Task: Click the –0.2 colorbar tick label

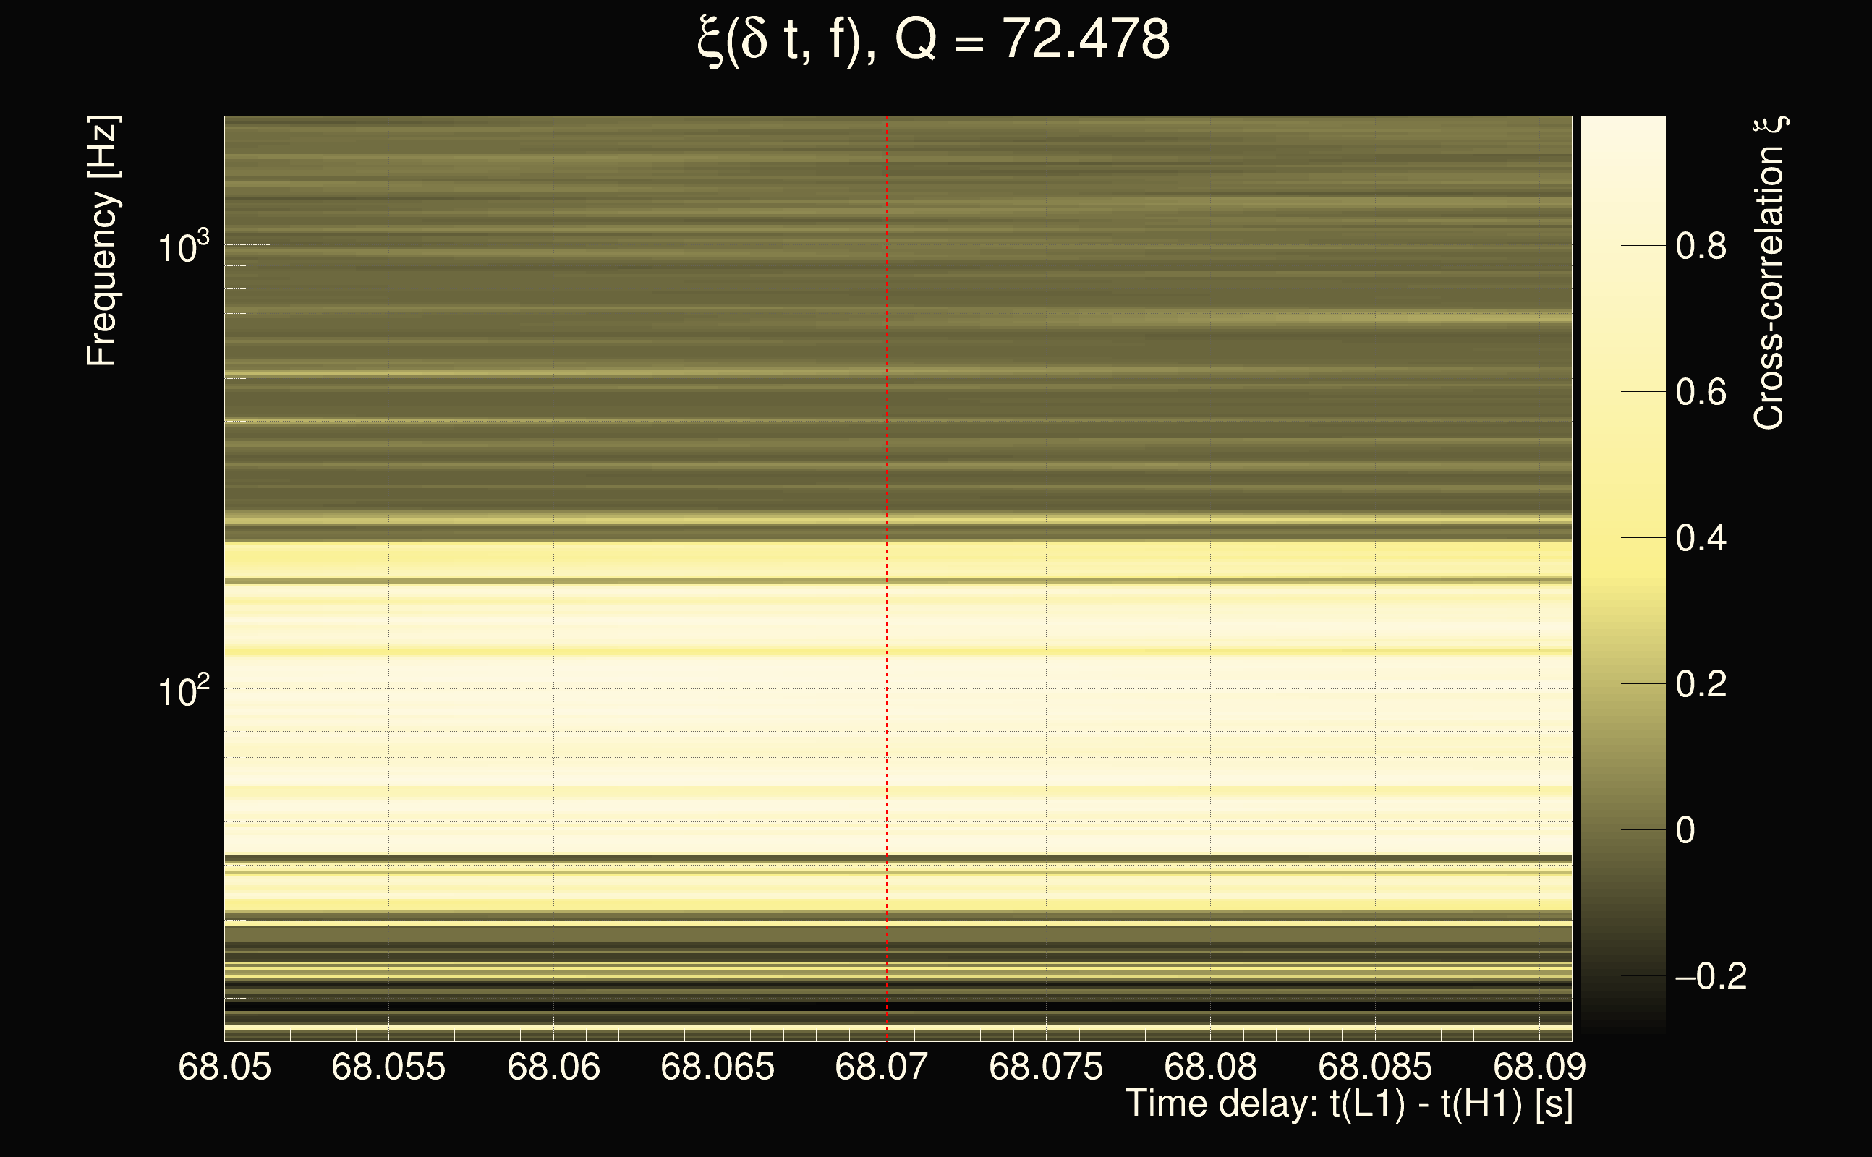Action: tap(1711, 976)
